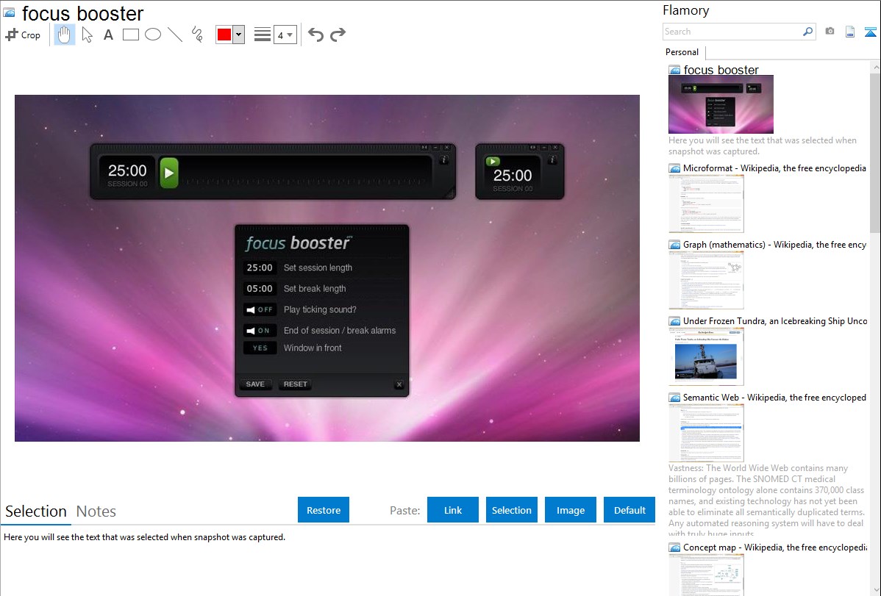Open the Graph (mathematics) snapshot thumbnail

tap(706, 280)
